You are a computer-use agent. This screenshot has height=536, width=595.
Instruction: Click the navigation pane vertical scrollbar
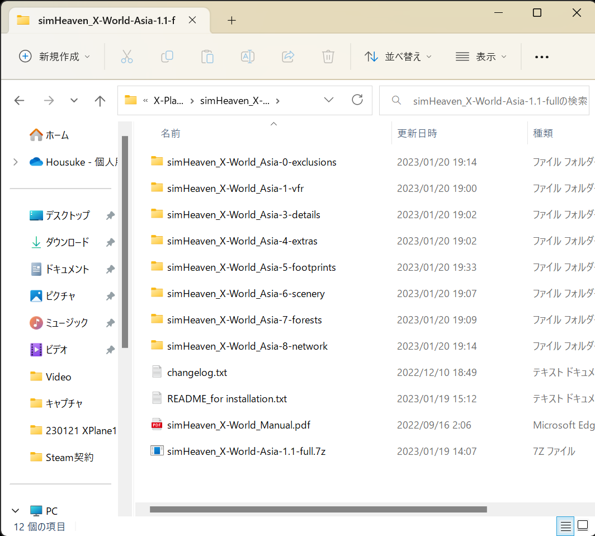[125, 242]
